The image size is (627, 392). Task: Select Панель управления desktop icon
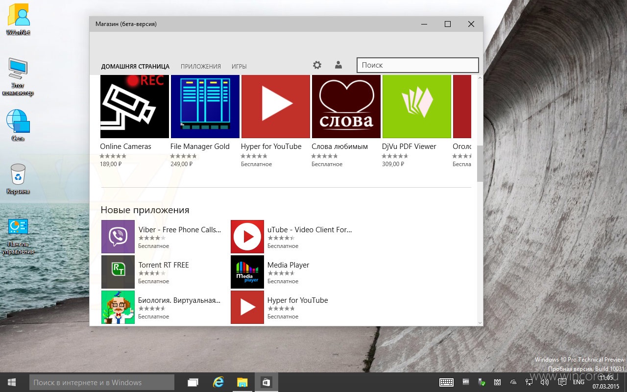pos(18,236)
